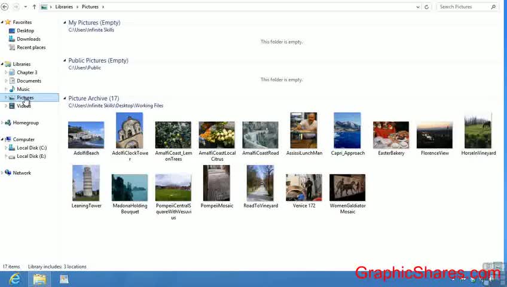Screen dimensions: 507x287
Task: Select Desktop under Favorites
Action: [x=25, y=30]
